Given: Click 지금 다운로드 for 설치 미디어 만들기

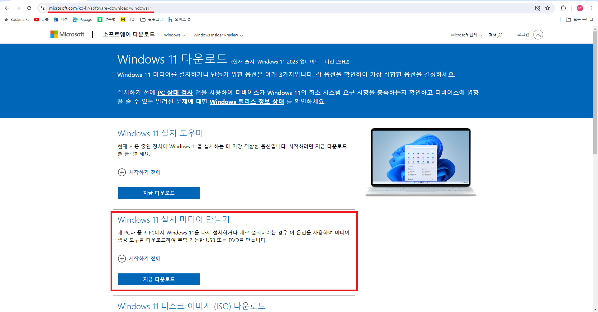Looking at the screenshot, I should tap(159, 279).
